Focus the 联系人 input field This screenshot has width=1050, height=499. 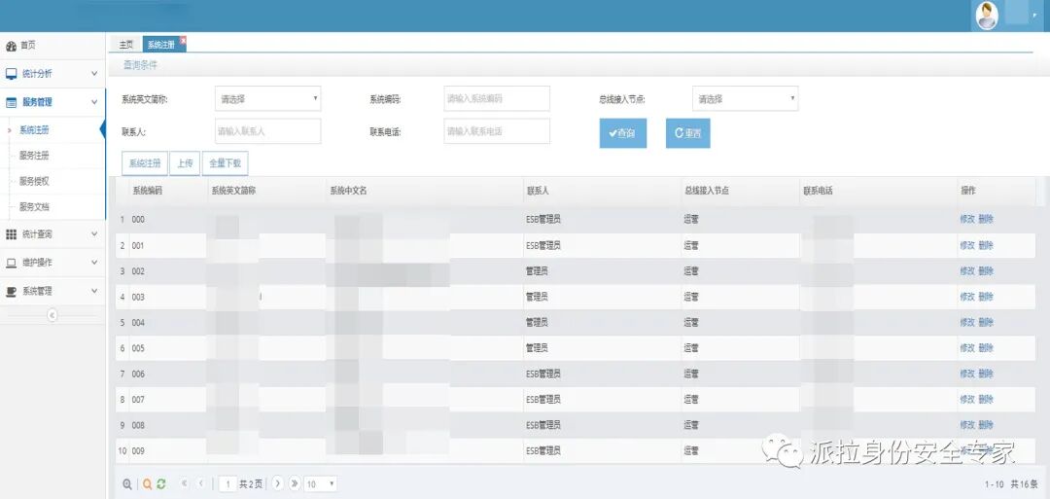pos(268,131)
